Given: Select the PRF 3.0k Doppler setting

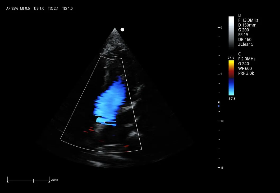Looking at the screenshot, I should (x=246, y=73).
